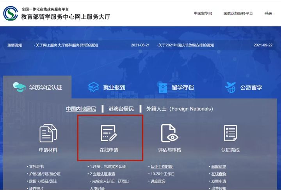Click the date 2021-06-21
Viewport: 281px width, 190px height.
[140, 45]
